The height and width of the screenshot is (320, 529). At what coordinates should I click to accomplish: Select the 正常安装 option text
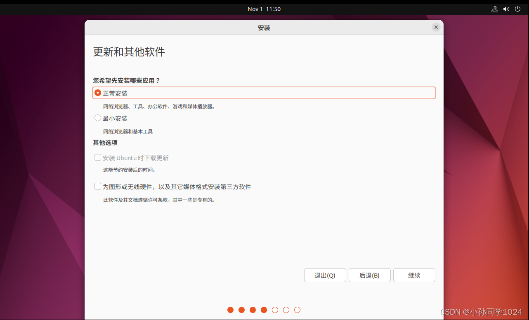coord(117,93)
